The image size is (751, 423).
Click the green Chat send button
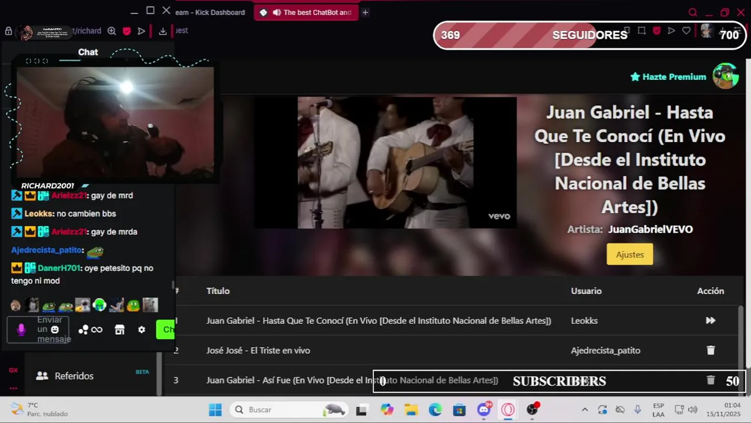click(x=166, y=330)
